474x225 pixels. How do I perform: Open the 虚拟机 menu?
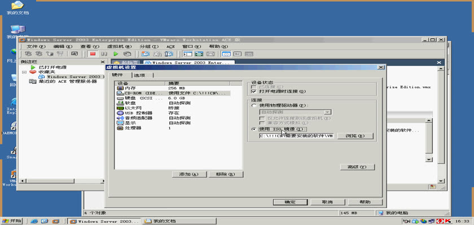point(119,46)
